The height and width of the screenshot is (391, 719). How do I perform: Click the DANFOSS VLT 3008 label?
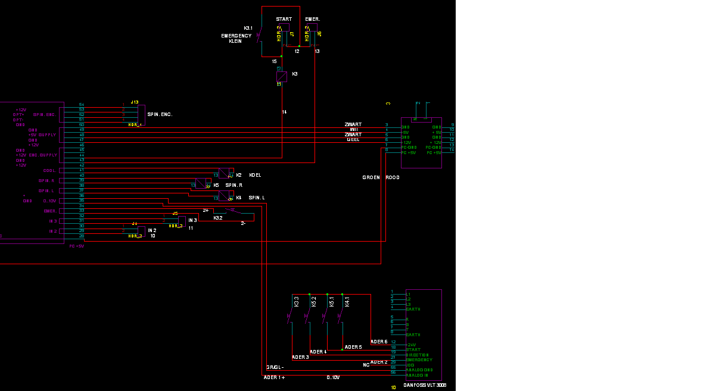[x=425, y=386]
